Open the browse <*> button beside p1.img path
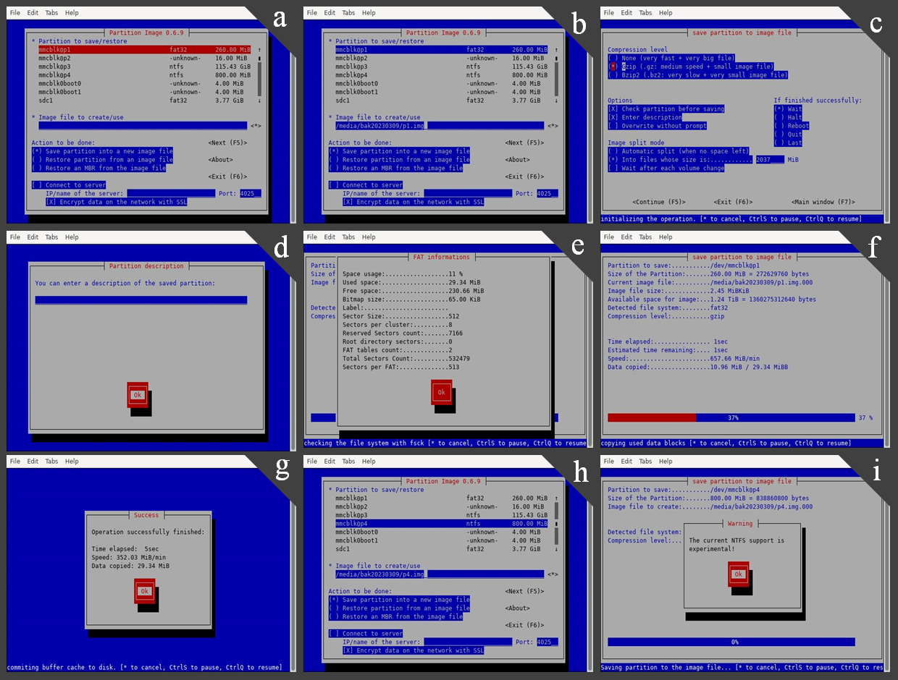Viewport: 898px width, 680px height. click(x=553, y=126)
